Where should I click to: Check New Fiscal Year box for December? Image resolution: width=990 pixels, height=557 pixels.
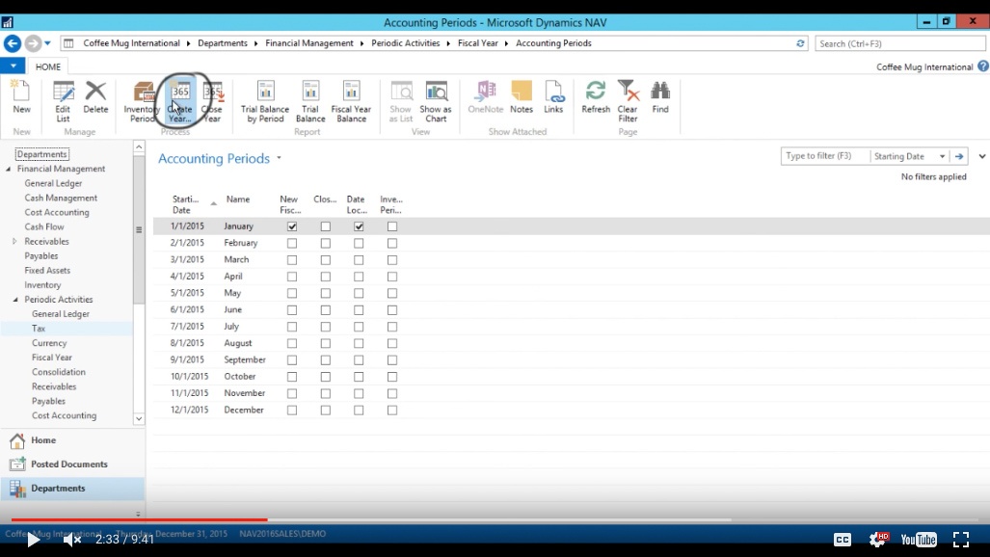pos(292,411)
